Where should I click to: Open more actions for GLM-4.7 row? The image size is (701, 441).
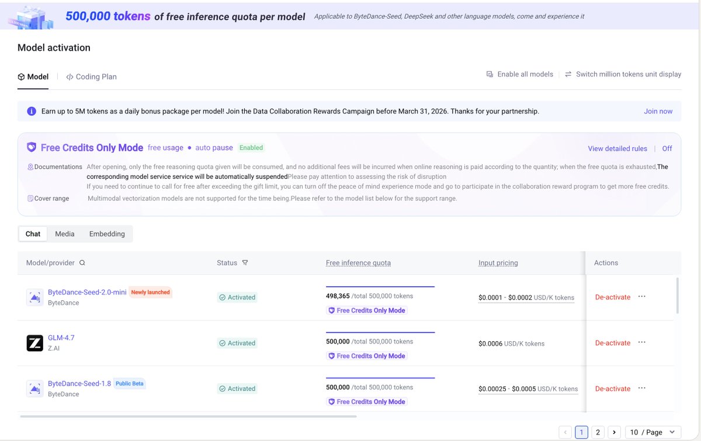tap(642, 342)
